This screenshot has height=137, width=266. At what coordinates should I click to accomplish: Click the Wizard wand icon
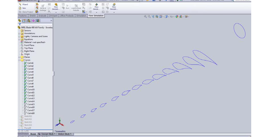click(x=20, y=4)
